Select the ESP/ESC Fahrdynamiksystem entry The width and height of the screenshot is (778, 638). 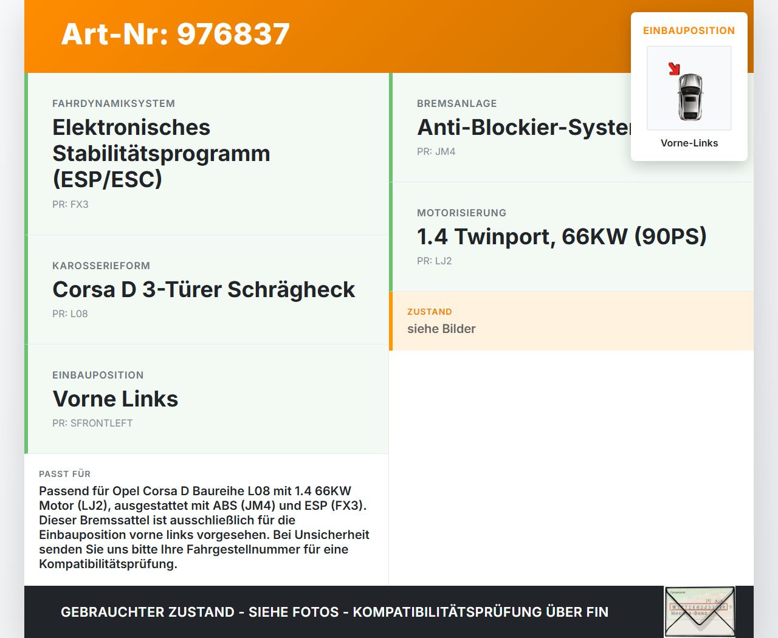click(x=161, y=153)
